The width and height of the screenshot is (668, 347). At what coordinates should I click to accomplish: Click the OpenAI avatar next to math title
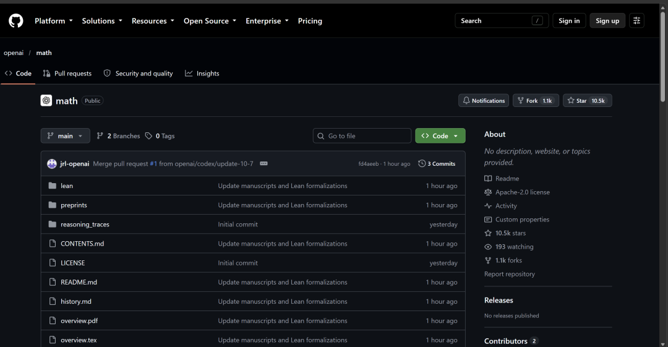coord(46,101)
